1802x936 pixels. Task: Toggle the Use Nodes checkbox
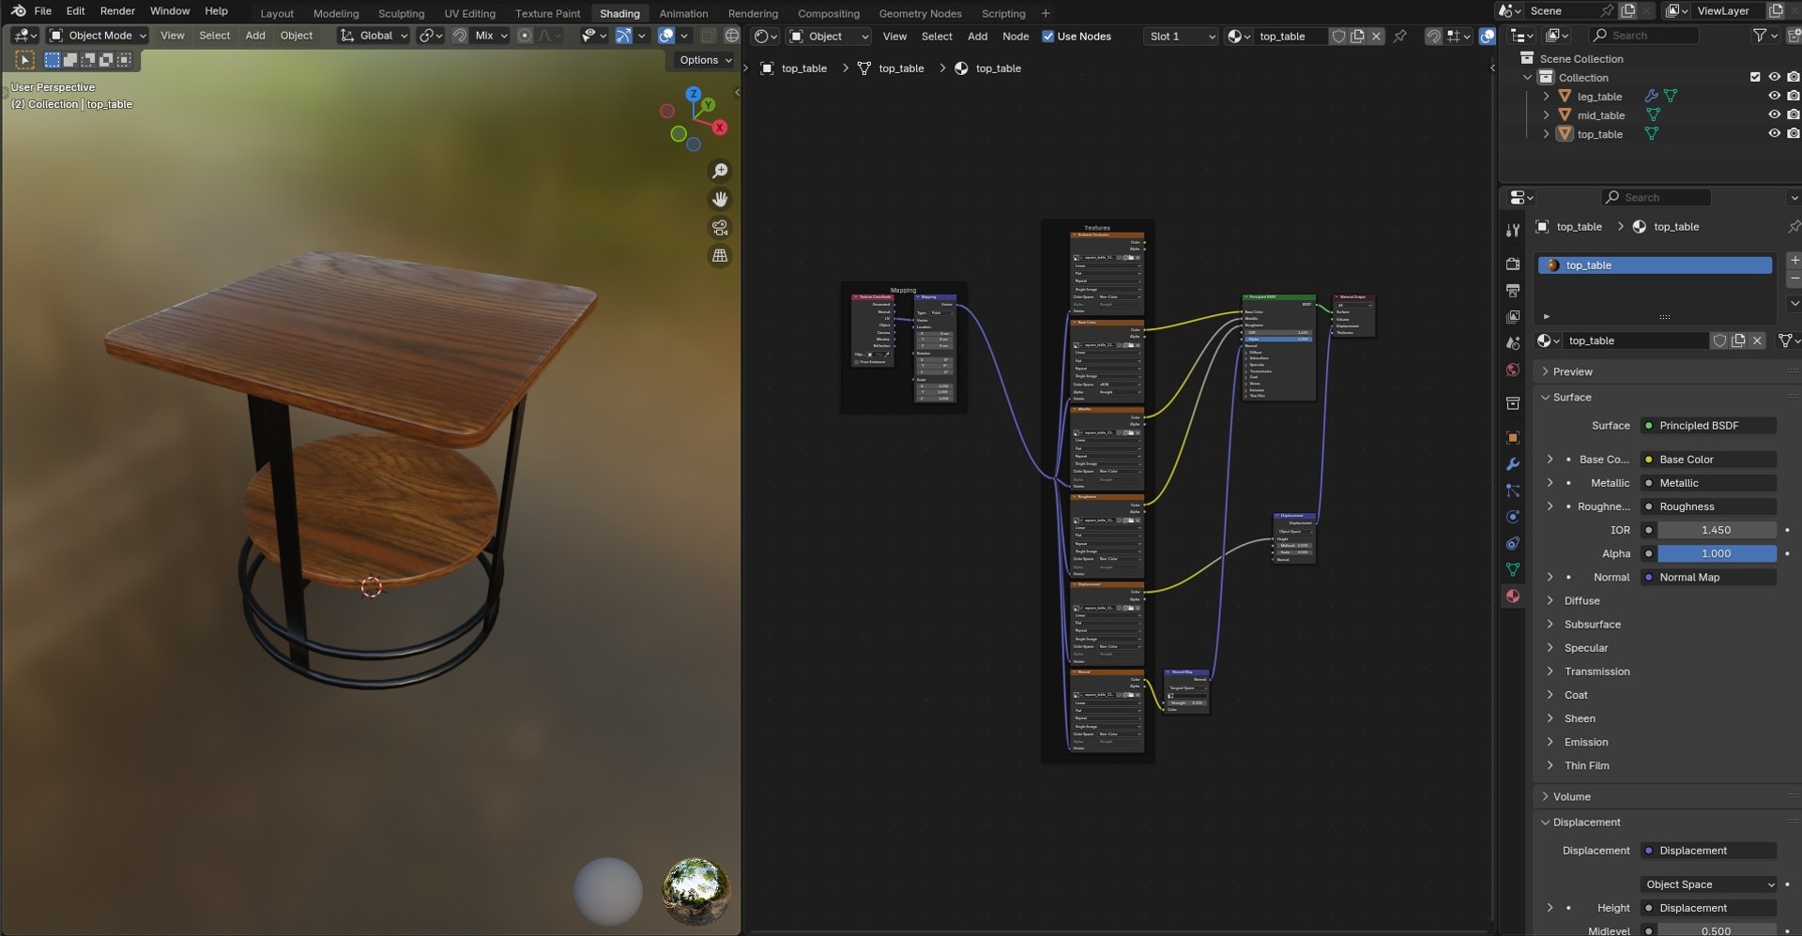point(1048,37)
